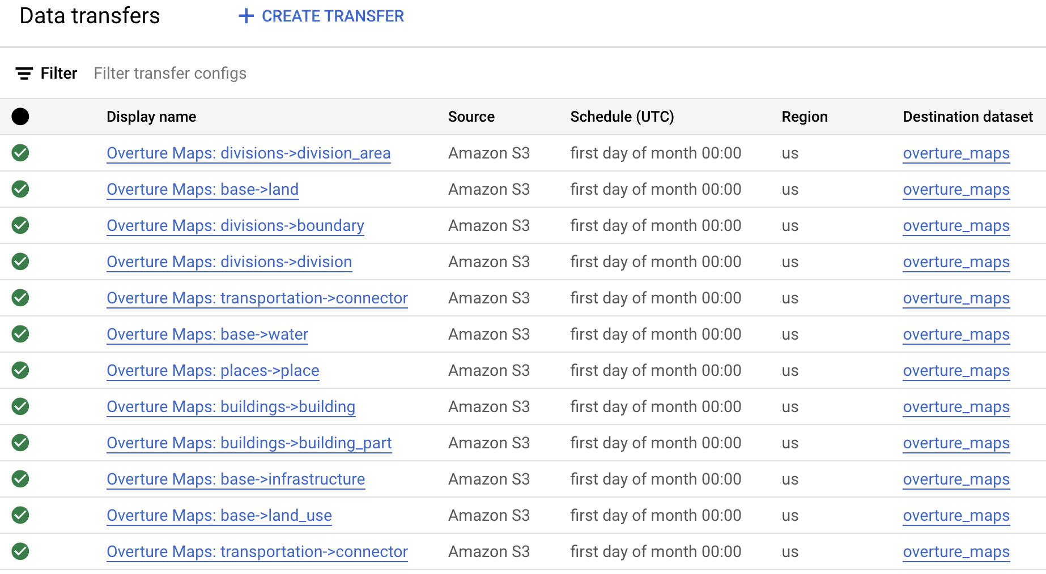Image resolution: width=1046 pixels, height=574 pixels.
Task: Click schedule cell in buildings->building_part row
Action: click(656, 443)
